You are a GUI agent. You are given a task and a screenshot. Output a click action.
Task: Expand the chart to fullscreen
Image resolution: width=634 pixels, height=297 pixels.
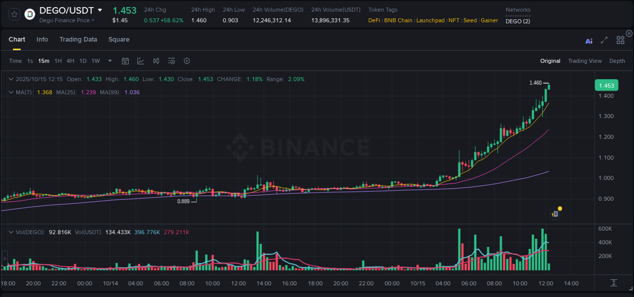click(604, 41)
